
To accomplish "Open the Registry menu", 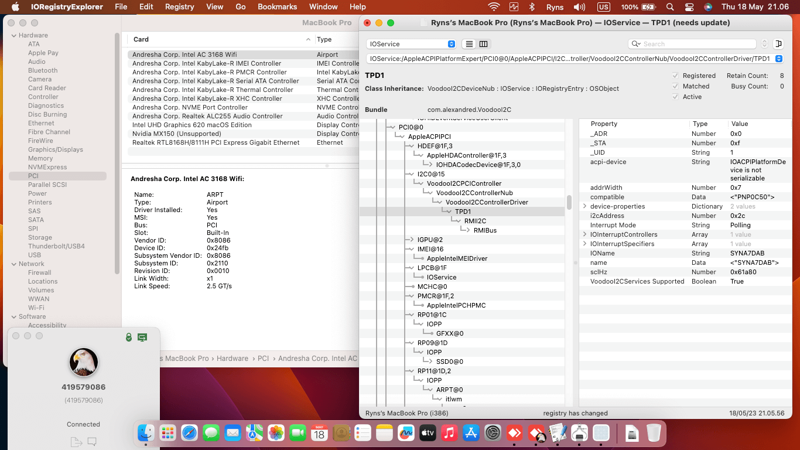I will click(x=179, y=7).
